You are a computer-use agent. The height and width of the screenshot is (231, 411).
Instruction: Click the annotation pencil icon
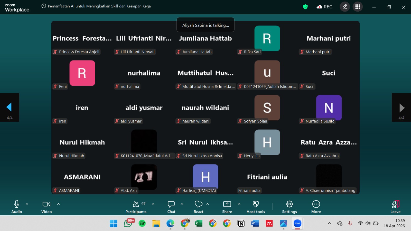[x=345, y=7]
